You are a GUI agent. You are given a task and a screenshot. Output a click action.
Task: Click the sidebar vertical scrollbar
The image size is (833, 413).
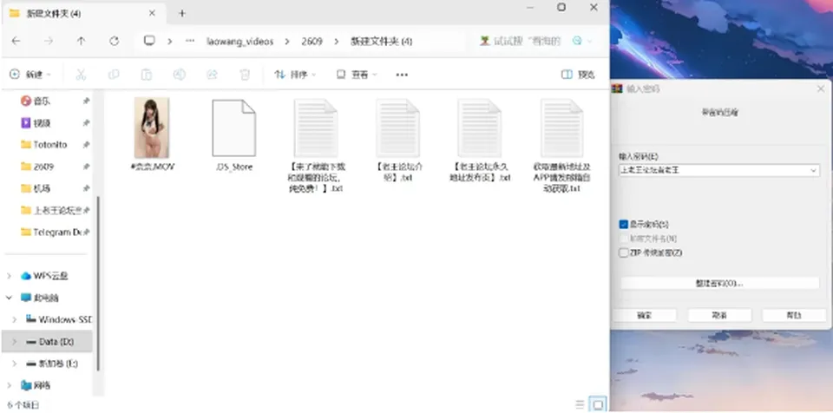[98, 285]
